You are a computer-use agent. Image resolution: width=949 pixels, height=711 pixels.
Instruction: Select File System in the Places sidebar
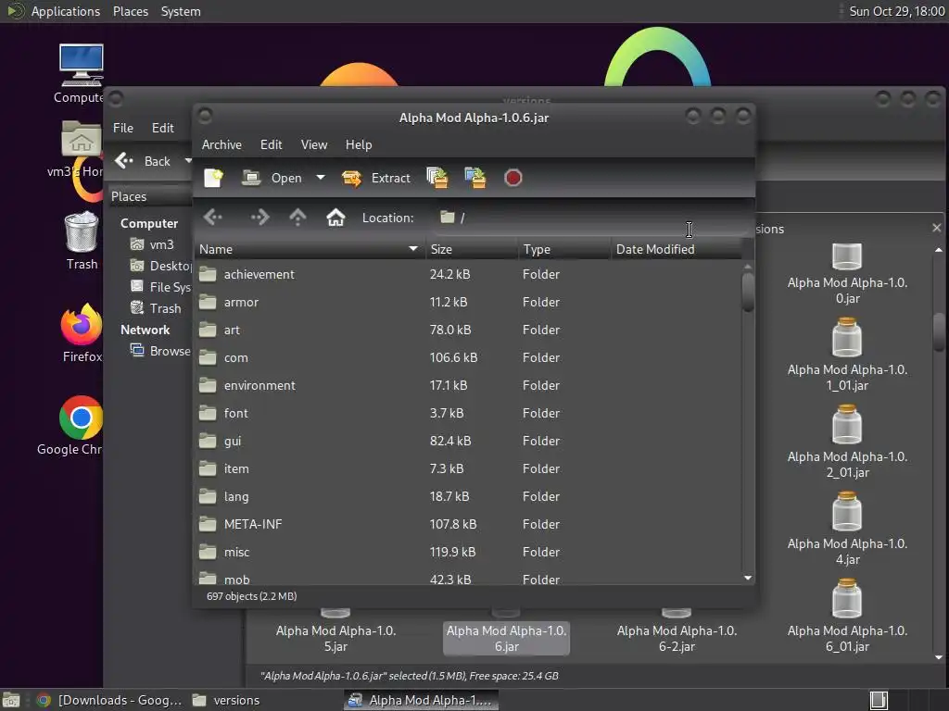(x=161, y=287)
